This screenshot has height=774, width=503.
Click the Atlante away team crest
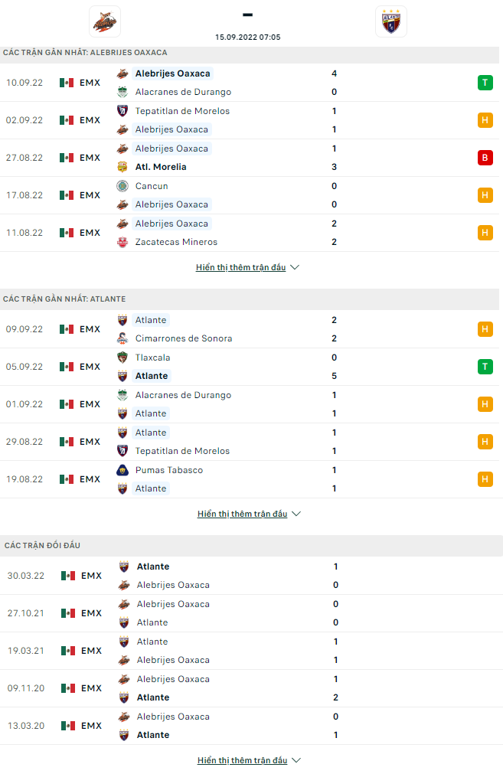pos(391,21)
